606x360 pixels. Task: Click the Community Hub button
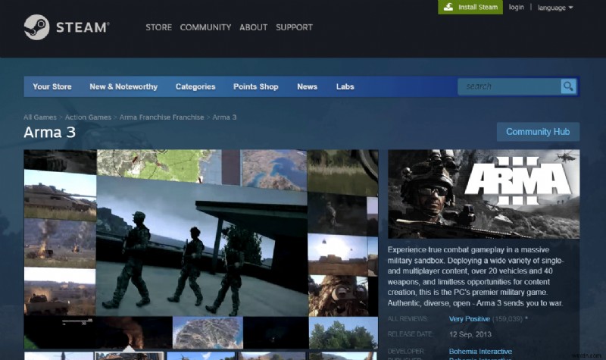pyautogui.click(x=538, y=132)
